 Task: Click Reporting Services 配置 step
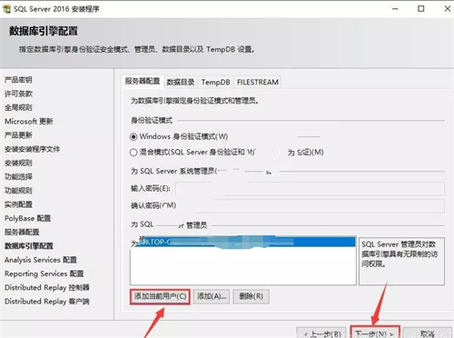44,273
